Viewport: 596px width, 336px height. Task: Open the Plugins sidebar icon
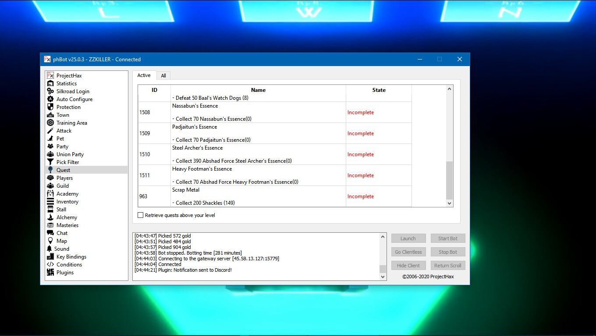tap(50, 273)
